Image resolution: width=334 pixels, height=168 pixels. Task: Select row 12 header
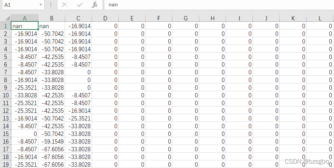coord(6,110)
